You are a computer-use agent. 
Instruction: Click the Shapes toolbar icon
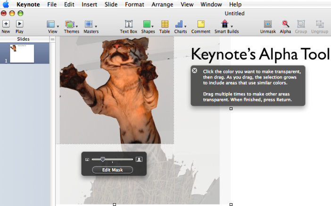[147, 24]
